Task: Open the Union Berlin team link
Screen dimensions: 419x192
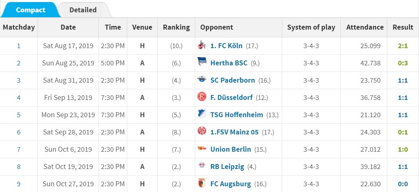Action: pos(230,149)
